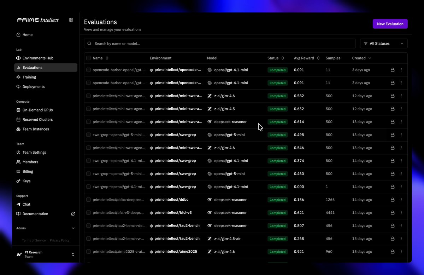Open the All Statuses filter dropdown
Screen dimensions: 424x275
(384, 44)
